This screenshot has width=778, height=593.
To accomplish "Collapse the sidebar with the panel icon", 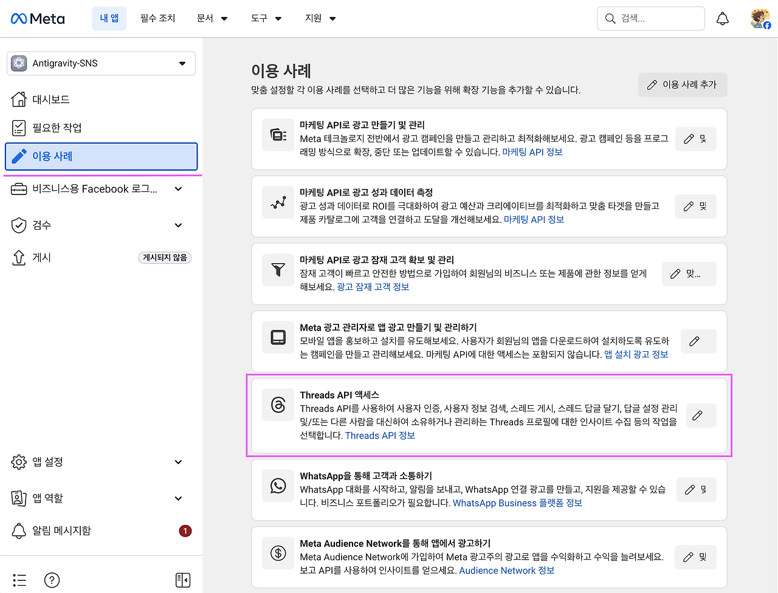I will [183, 580].
